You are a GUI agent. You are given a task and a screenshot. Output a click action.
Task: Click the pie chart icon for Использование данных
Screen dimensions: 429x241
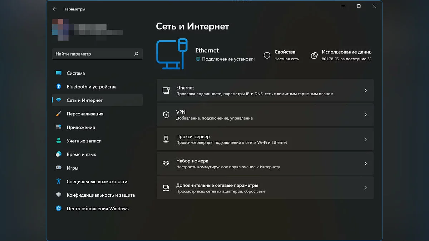pos(314,55)
